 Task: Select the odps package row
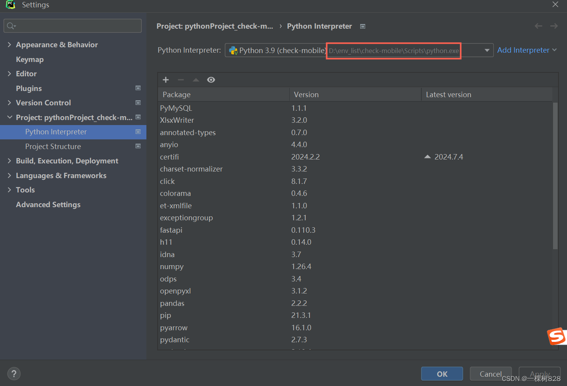coord(356,279)
